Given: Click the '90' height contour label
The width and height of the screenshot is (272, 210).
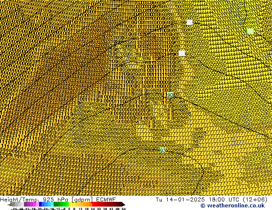Looking at the screenshot, I should coord(170,95).
